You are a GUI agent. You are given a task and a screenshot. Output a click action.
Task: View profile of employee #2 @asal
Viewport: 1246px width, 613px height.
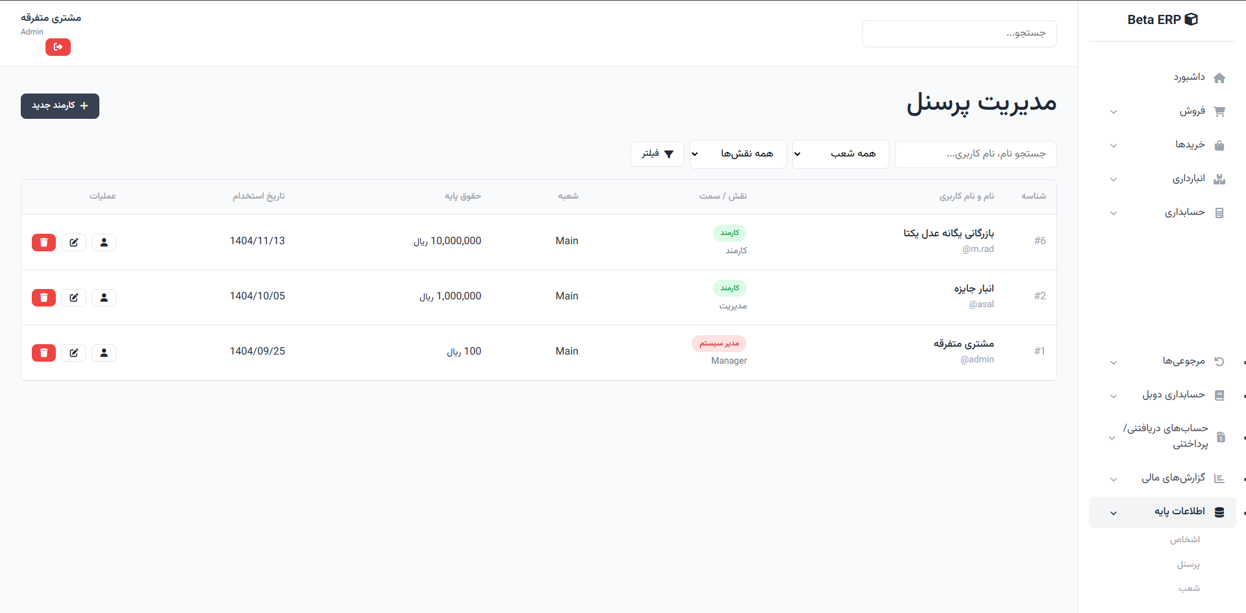coord(104,297)
